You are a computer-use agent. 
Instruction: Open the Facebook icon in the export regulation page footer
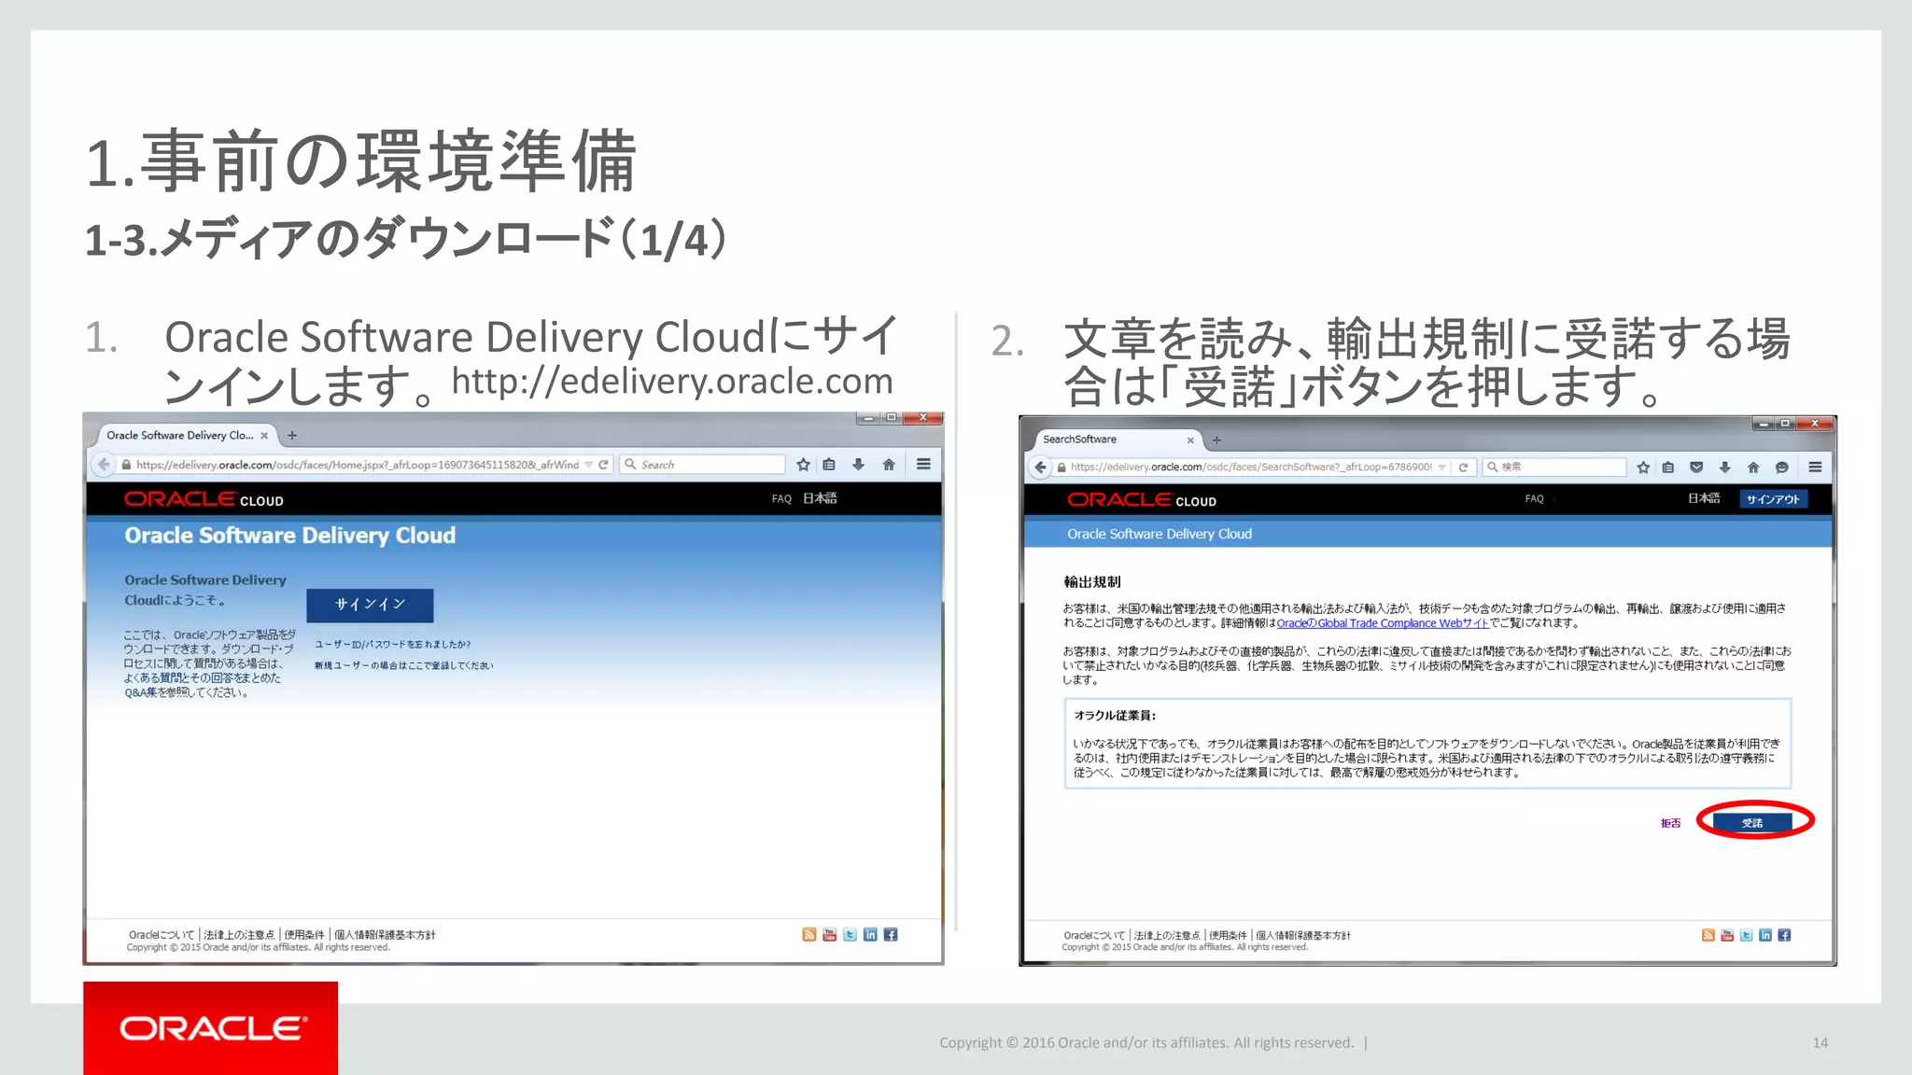pyautogui.click(x=1784, y=935)
